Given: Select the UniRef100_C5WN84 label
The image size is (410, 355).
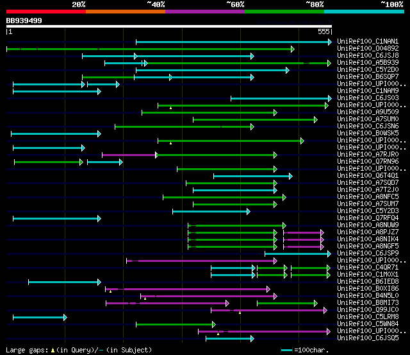Looking at the screenshot, I should pyautogui.click(x=368, y=324).
